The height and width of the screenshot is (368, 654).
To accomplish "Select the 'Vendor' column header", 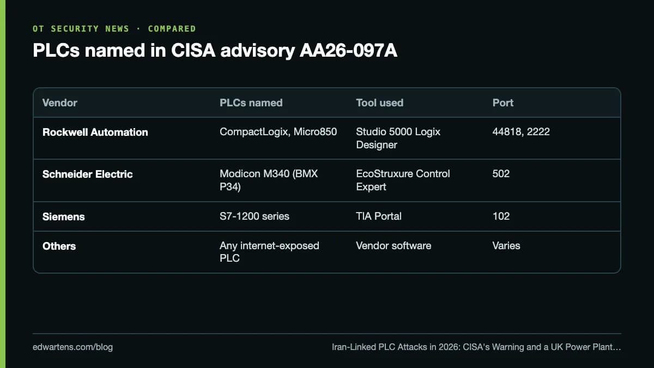I will 60,102.
